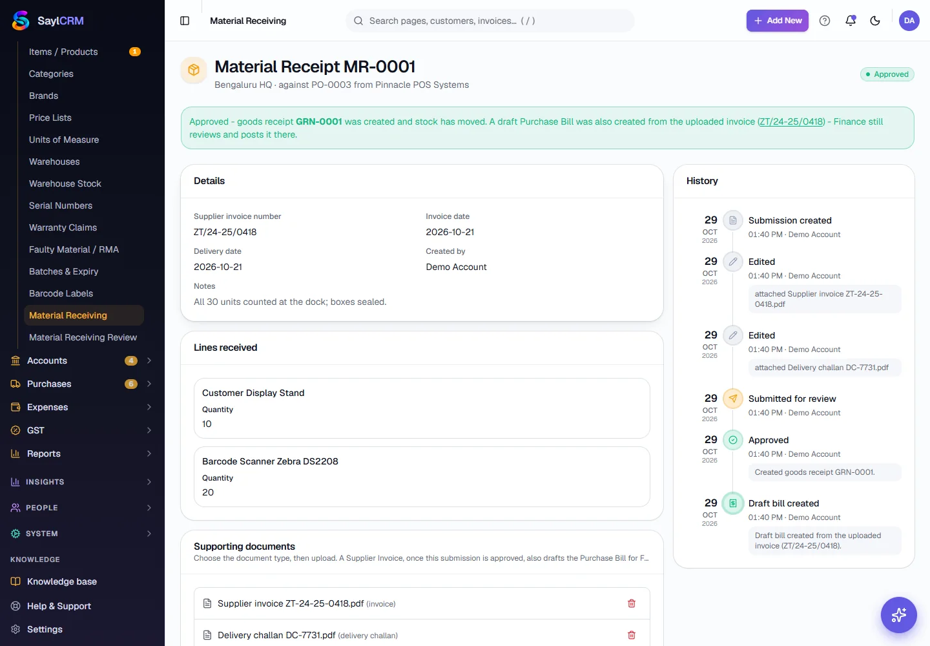Image resolution: width=930 pixels, height=646 pixels.
Task: Expand the Reports menu chevron
Action: (x=149, y=453)
